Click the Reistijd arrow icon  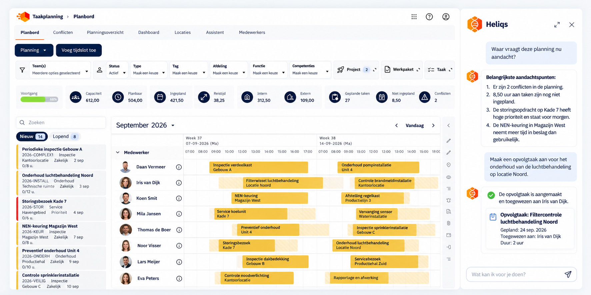pyautogui.click(x=204, y=97)
